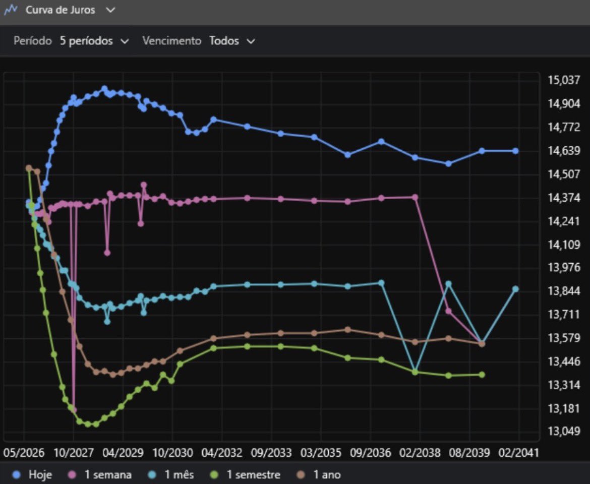Select the last green 1 semestre data point
The width and height of the screenshot is (590, 484).
click(x=482, y=375)
